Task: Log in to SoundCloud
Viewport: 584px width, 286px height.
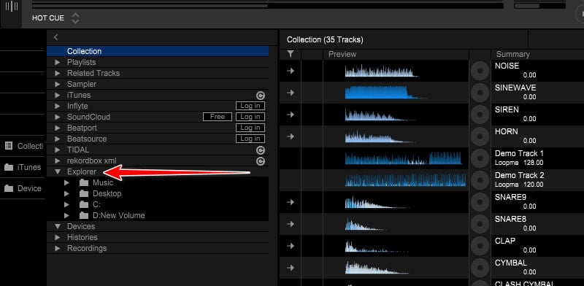Action: point(250,117)
